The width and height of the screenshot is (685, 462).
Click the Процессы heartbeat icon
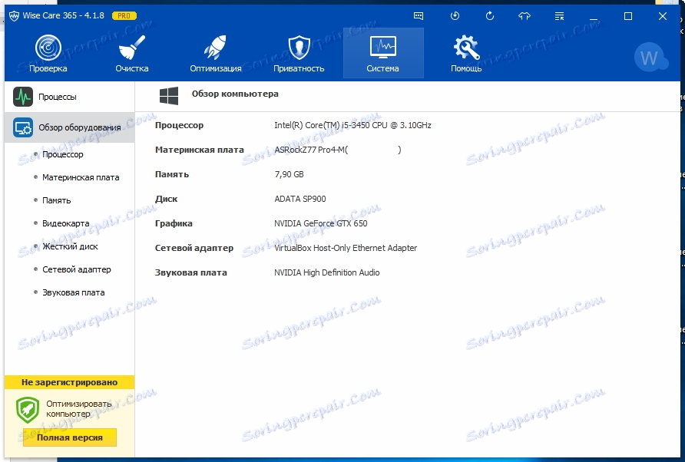[x=23, y=97]
